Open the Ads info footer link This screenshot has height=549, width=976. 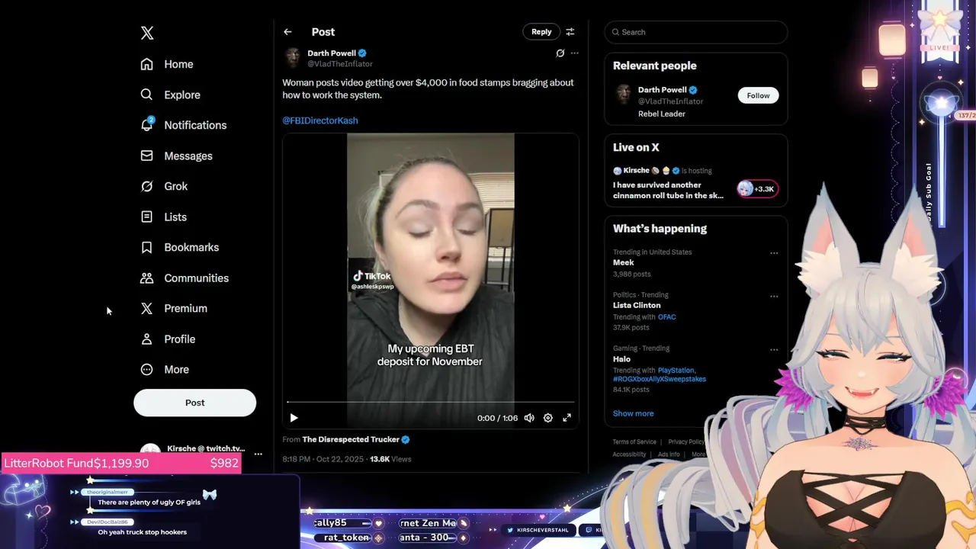pos(669,454)
